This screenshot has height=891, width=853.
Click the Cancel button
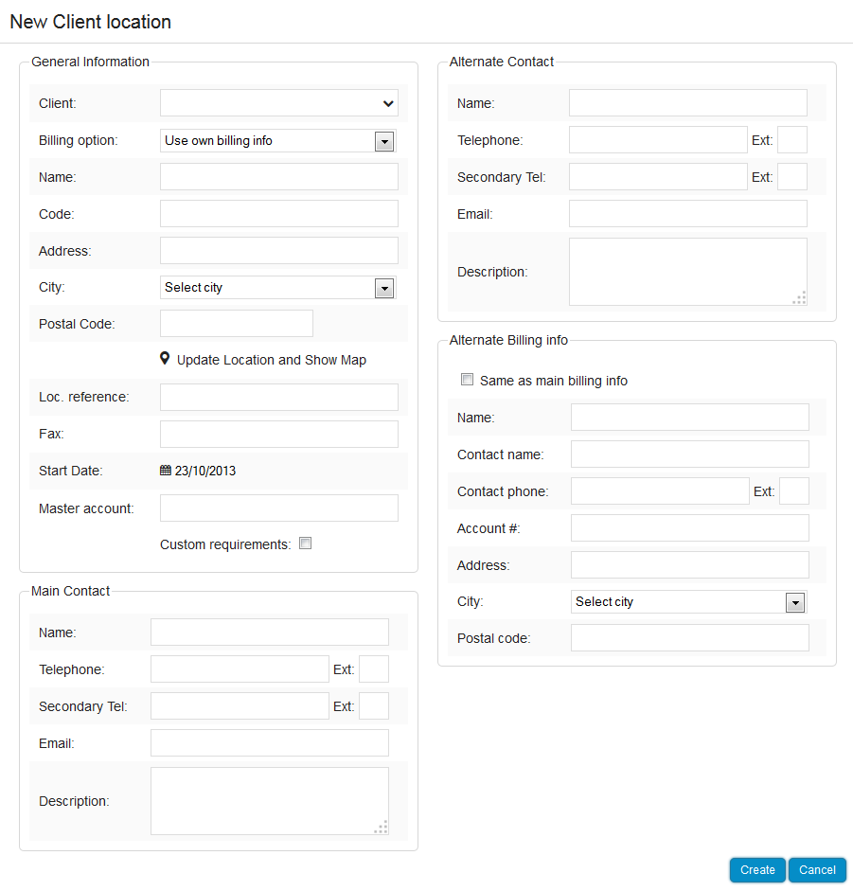pyautogui.click(x=817, y=870)
